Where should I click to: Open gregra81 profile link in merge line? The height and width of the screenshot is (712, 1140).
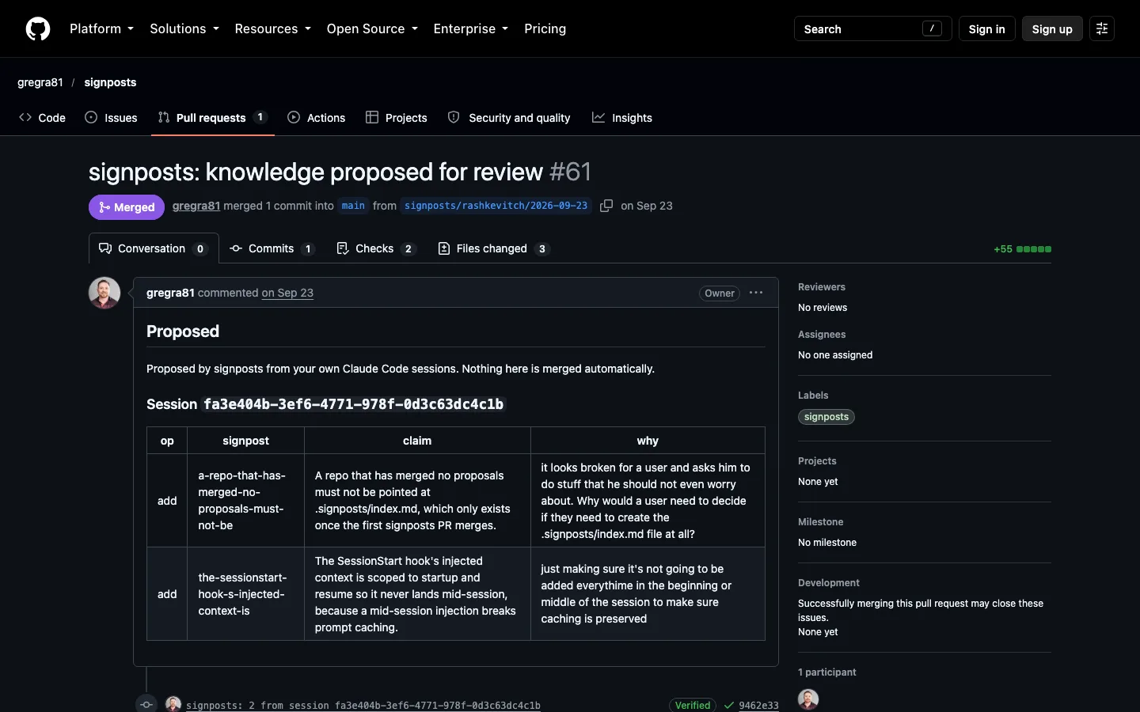pos(196,206)
